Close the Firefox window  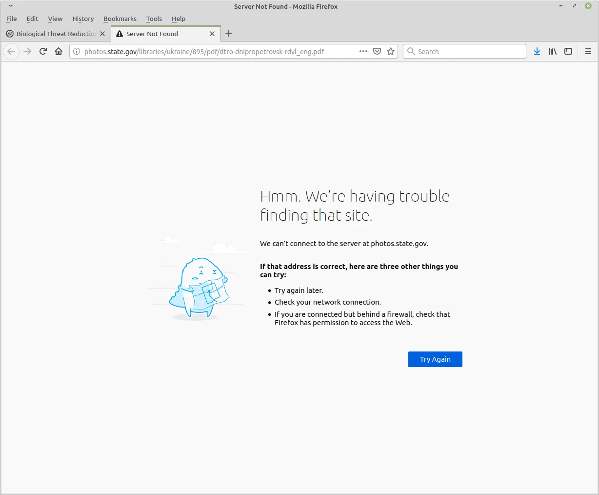(588, 6)
